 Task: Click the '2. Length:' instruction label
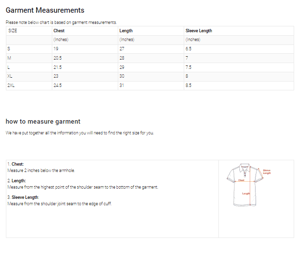[17, 181]
